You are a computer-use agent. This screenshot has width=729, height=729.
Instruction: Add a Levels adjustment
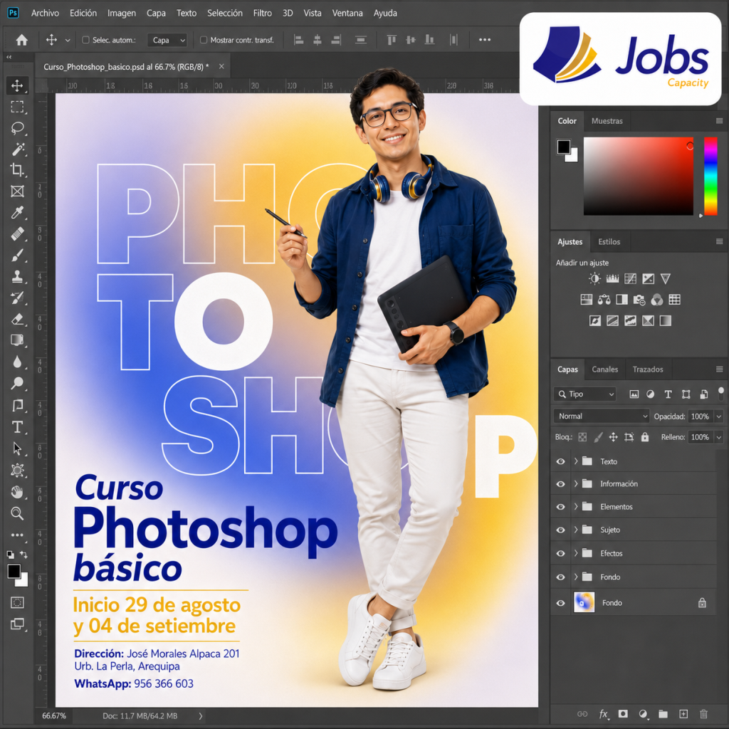point(612,278)
